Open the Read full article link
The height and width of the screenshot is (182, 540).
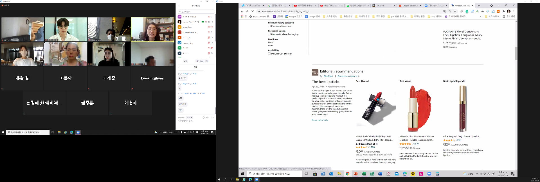320,120
